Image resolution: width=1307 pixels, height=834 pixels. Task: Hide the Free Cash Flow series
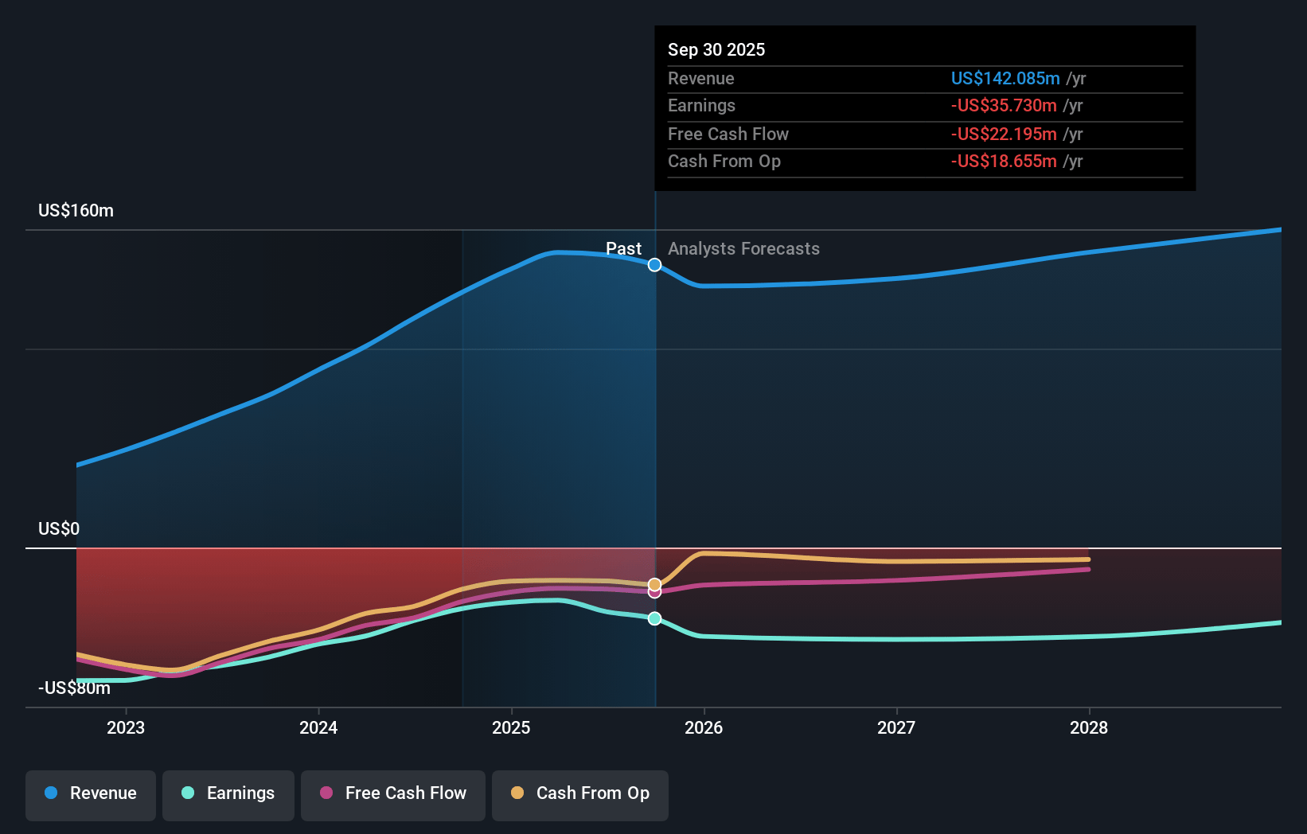[393, 794]
